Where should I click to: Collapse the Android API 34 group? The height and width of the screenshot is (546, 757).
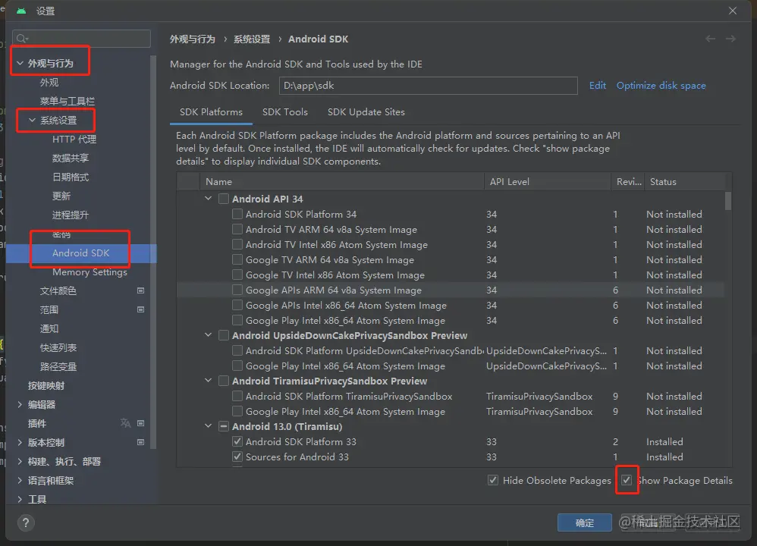pos(208,199)
